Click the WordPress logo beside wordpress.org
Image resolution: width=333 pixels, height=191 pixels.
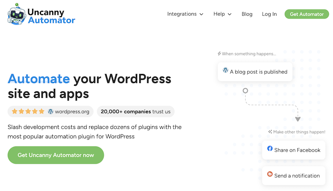(50, 111)
